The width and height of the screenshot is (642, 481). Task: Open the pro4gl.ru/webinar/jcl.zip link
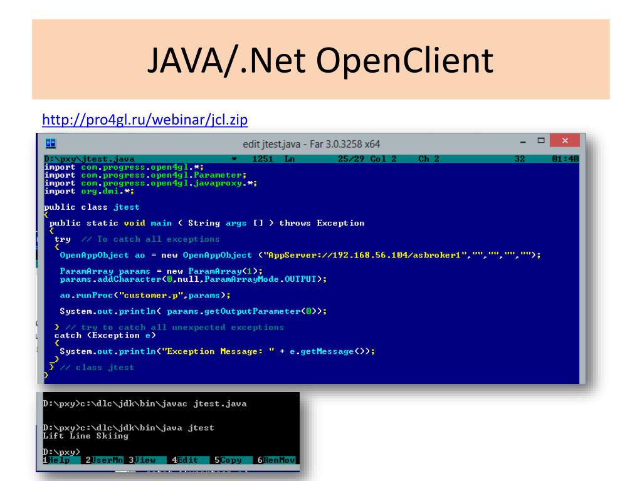(145, 120)
